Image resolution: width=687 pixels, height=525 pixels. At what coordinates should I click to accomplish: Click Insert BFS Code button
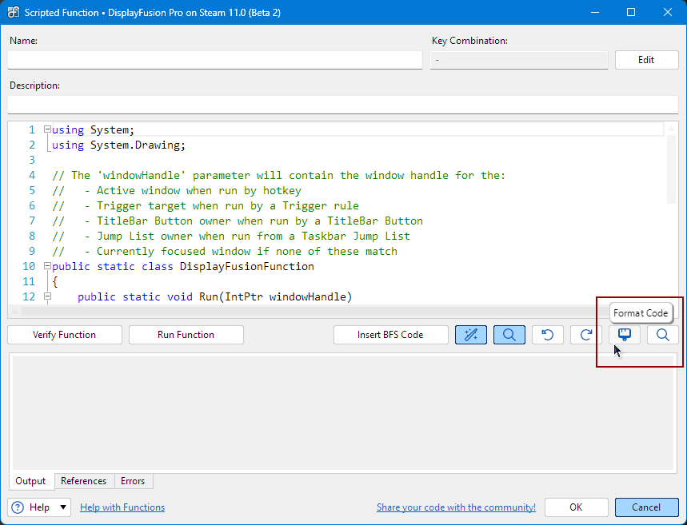pos(390,335)
